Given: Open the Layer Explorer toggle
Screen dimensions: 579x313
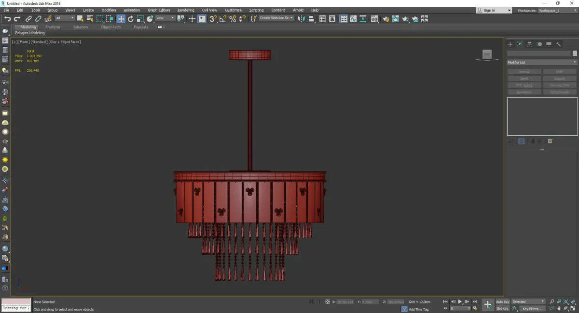Looking at the screenshot, I should pyautogui.click(x=332, y=19).
